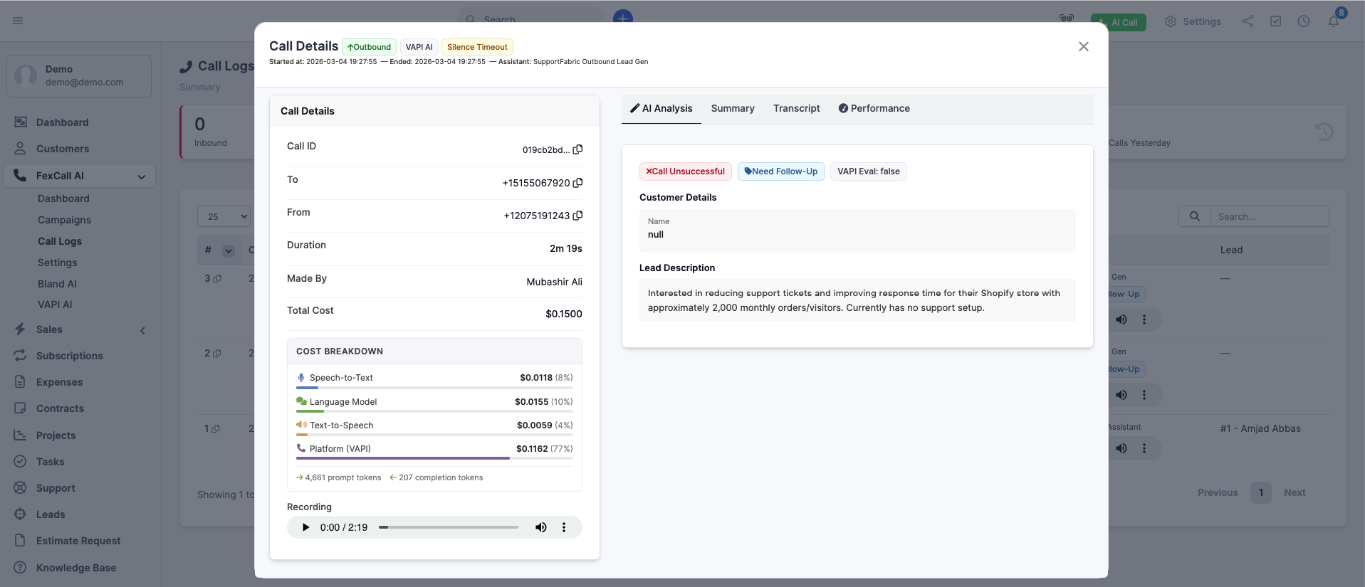Open Customers in the sidebar
The height and width of the screenshot is (587, 1365).
(x=63, y=149)
